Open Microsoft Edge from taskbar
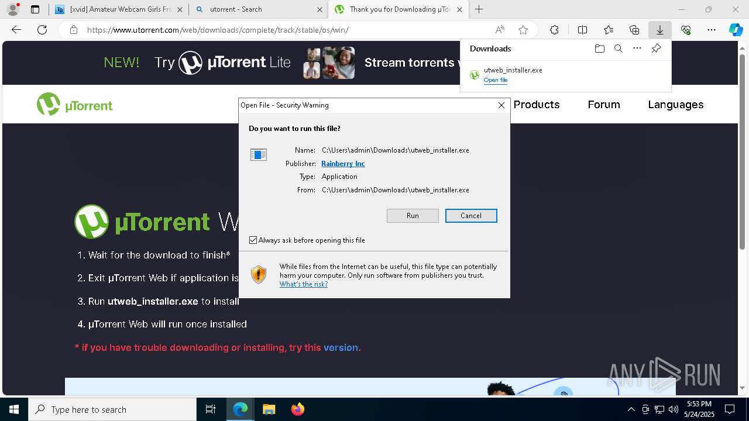Image resolution: width=749 pixels, height=421 pixels. (240, 409)
